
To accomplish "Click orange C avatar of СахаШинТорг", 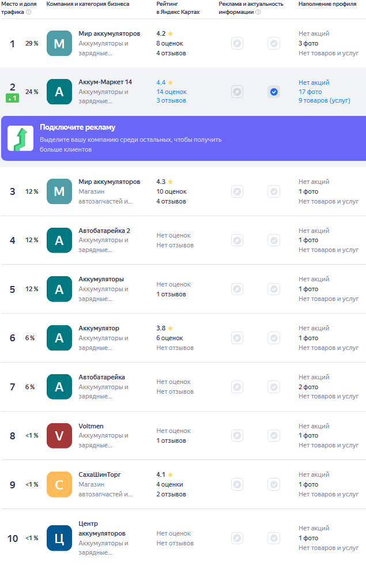I will pos(59,484).
